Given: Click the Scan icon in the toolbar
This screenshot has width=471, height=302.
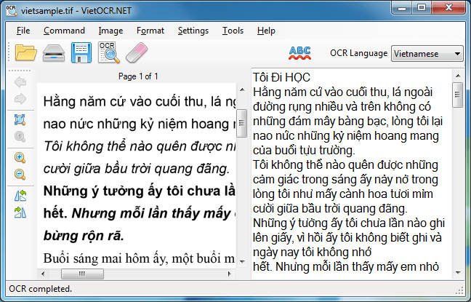Looking at the screenshot, I should (x=54, y=53).
